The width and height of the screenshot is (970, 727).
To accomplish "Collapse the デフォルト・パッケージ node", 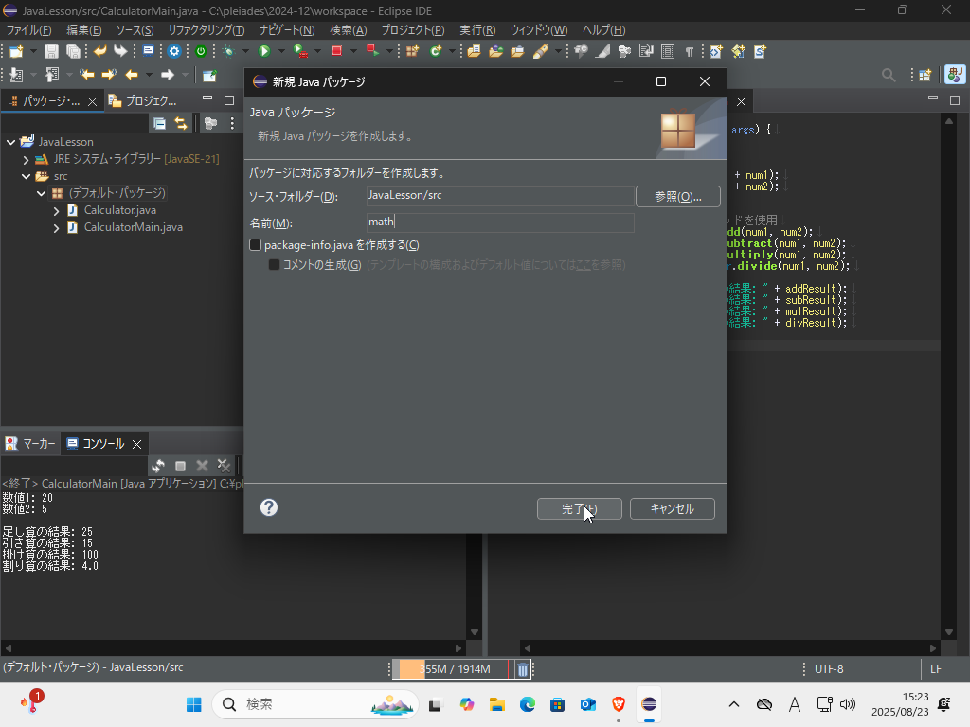I will (x=42, y=193).
